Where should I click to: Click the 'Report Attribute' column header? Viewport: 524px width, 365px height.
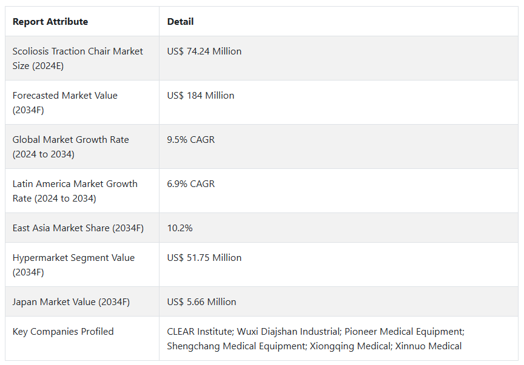50,22
